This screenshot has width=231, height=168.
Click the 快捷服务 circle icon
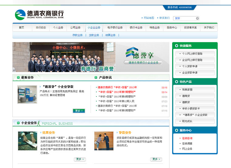176,46
